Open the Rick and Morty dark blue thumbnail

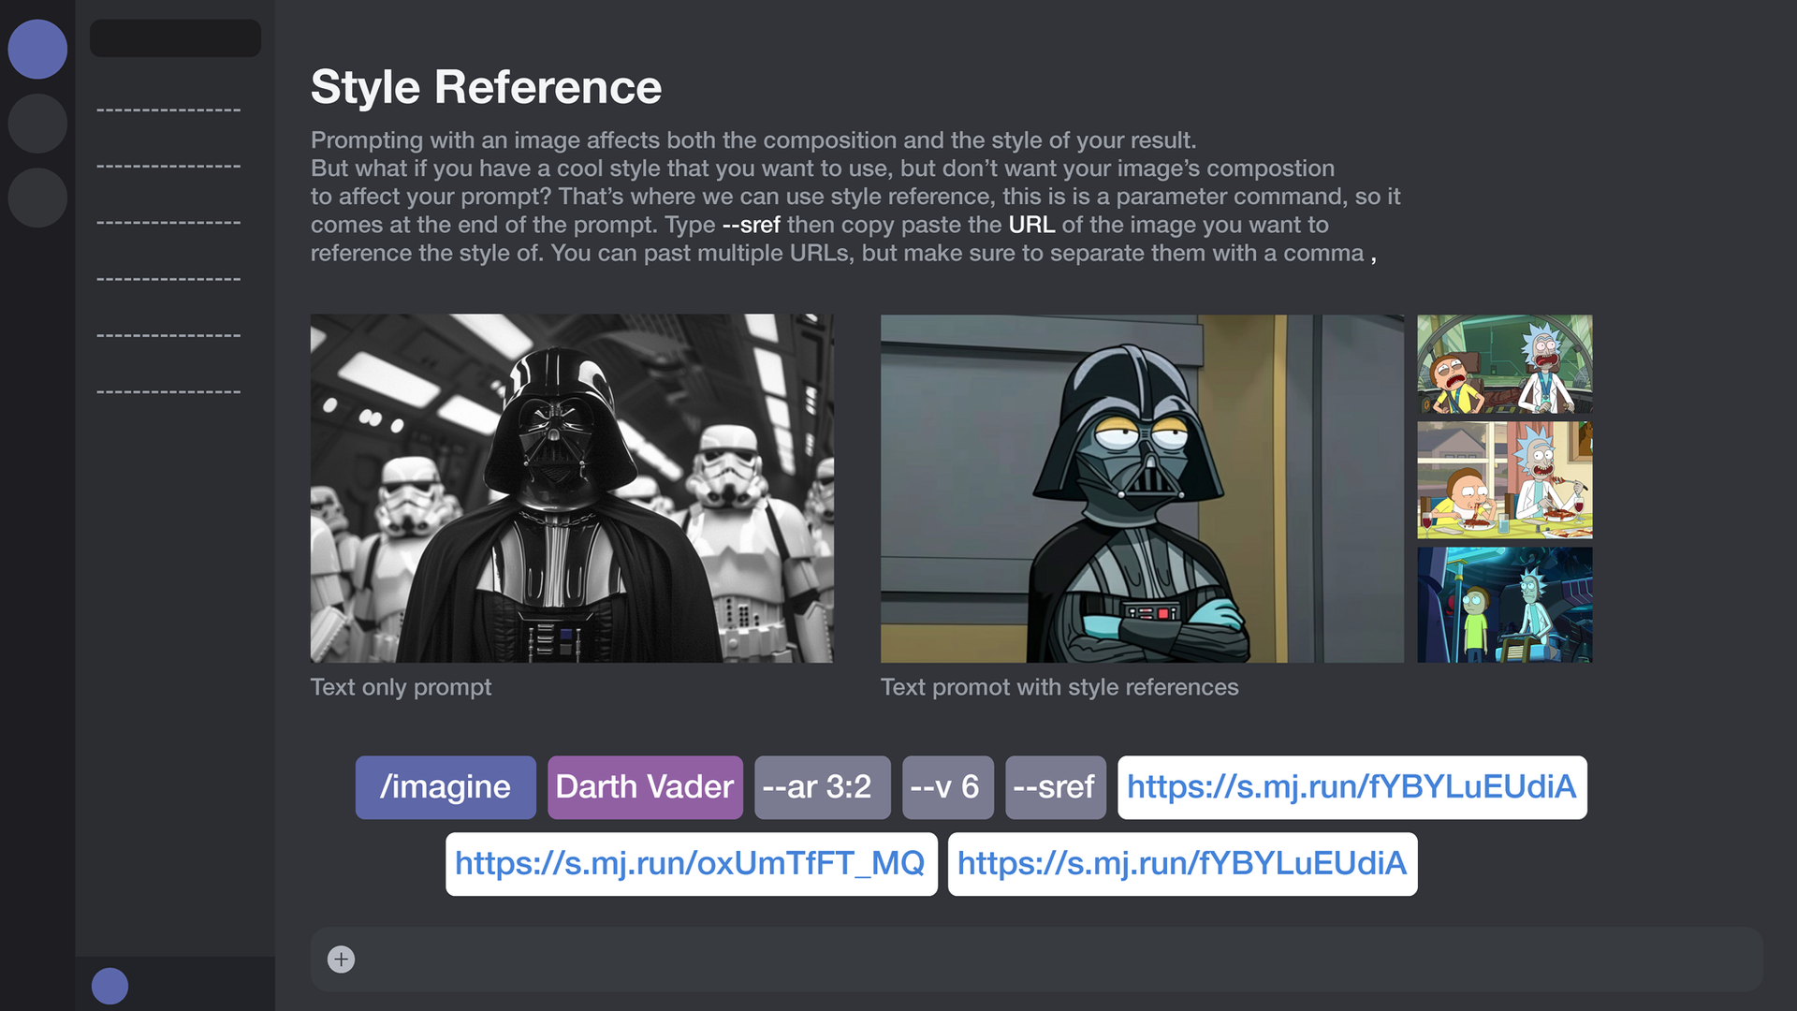point(1505,605)
